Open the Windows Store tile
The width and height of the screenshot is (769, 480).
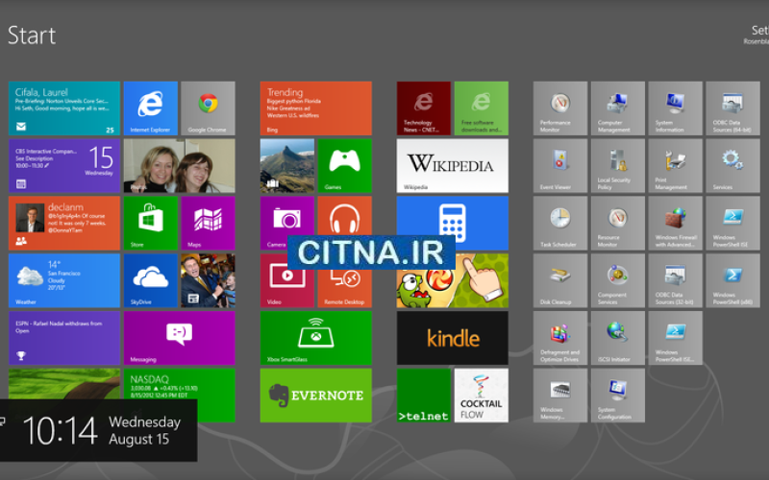pyautogui.click(x=150, y=223)
